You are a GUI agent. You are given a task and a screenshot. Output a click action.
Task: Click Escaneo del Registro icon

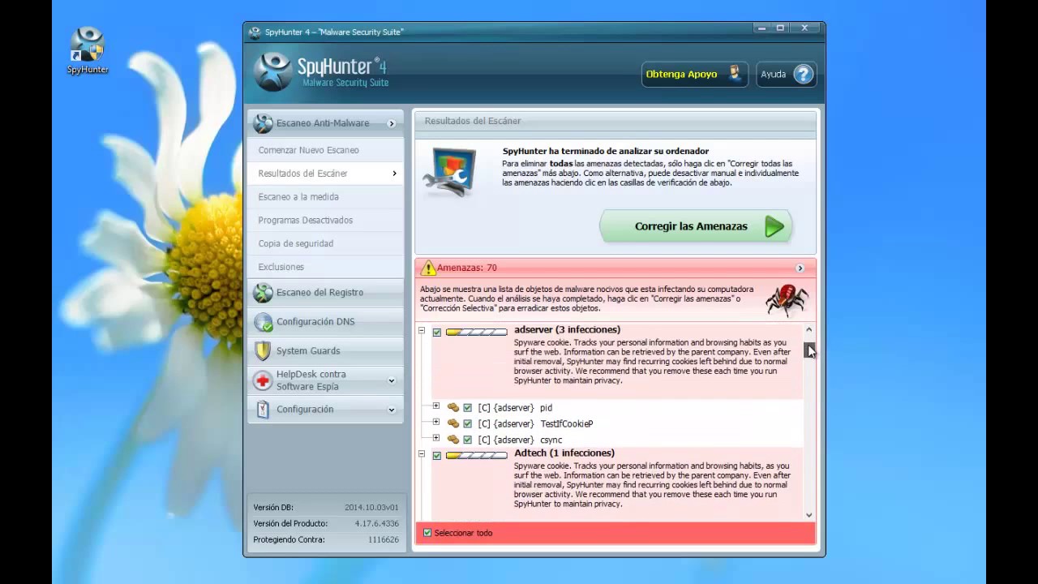[x=263, y=293]
